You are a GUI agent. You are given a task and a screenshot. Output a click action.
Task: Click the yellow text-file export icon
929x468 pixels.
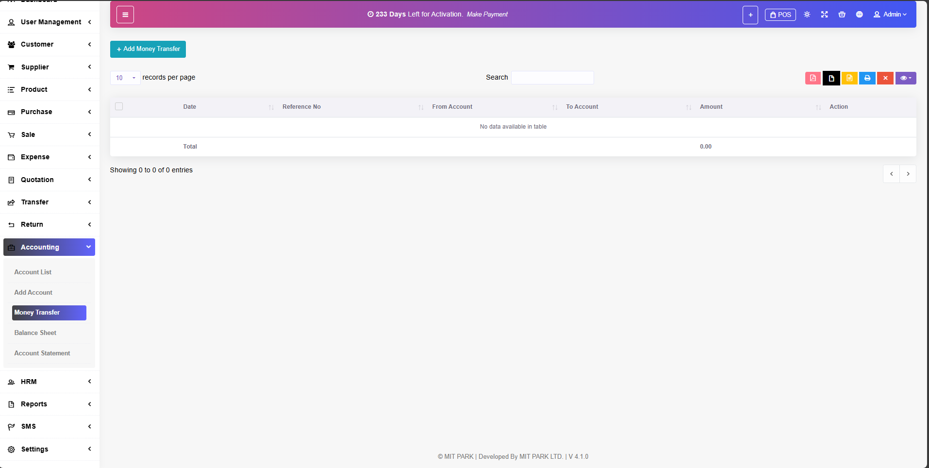849,78
